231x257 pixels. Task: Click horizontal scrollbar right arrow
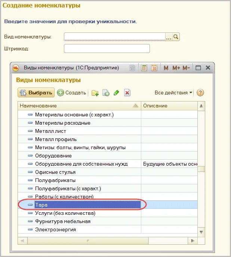pyautogui.click(x=193, y=241)
